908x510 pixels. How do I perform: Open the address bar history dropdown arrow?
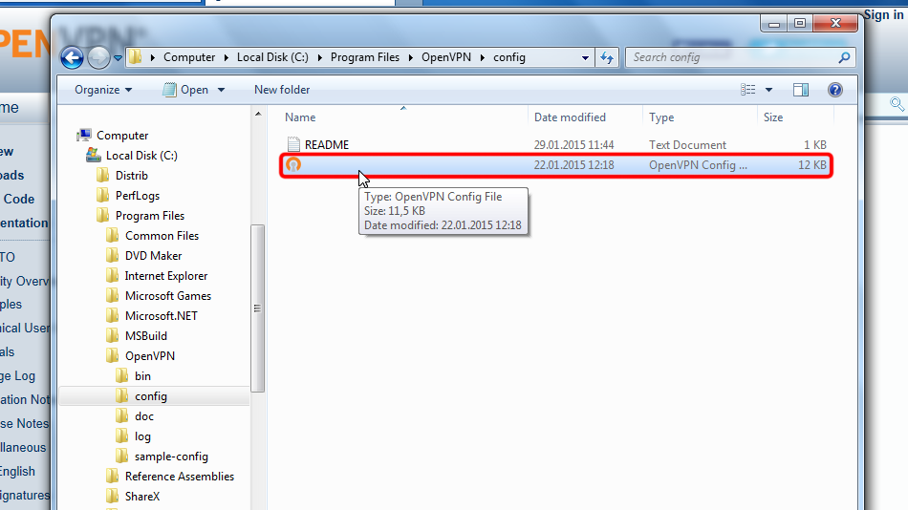586,57
